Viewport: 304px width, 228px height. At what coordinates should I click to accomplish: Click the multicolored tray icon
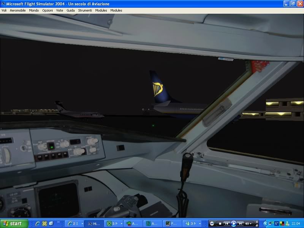pyautogui.click(x=282, y=223)
